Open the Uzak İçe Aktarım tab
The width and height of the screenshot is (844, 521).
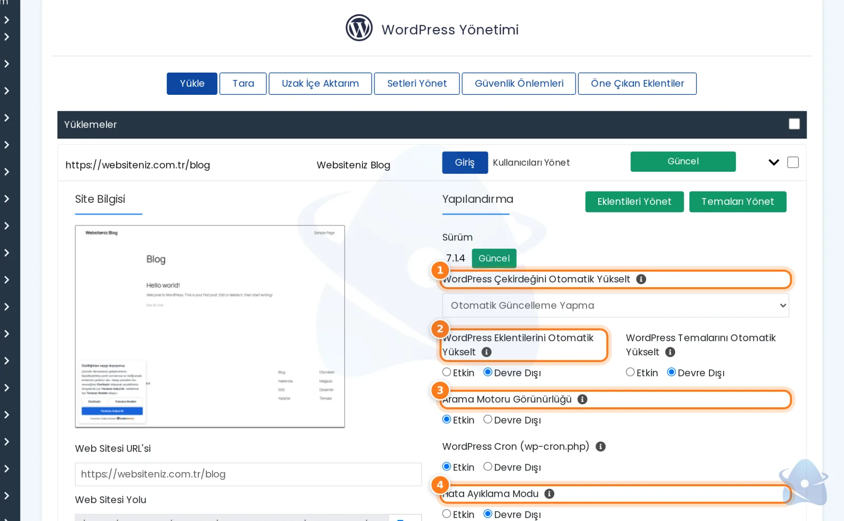point(320,84)
